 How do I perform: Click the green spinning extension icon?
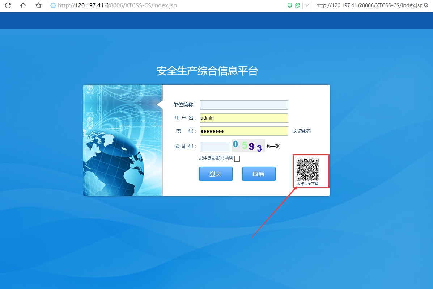[290, 5]
